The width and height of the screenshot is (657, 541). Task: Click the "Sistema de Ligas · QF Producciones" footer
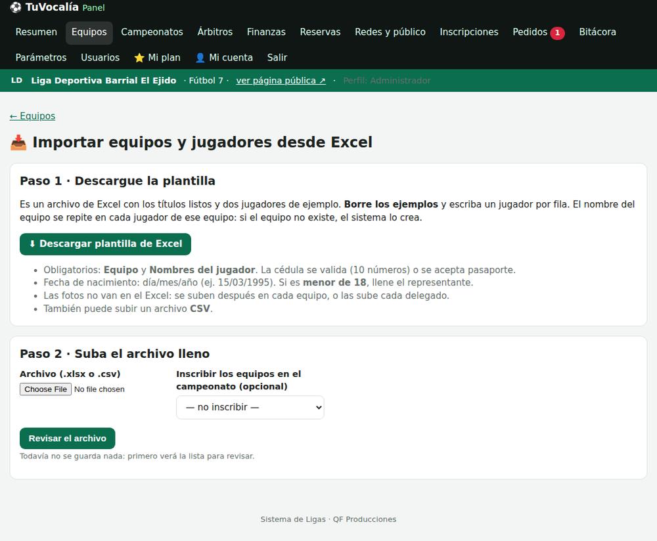tap(328, 519)
